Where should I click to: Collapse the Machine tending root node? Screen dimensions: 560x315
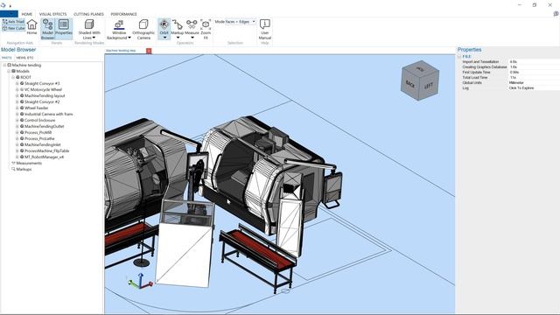(x=4, y=65)
